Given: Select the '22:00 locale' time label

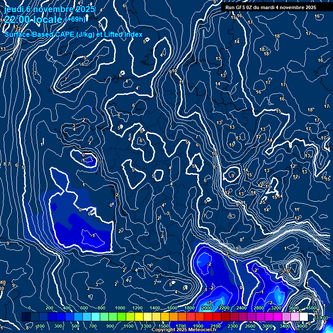Looking at the screenshot, I should [x=33, y=20].
